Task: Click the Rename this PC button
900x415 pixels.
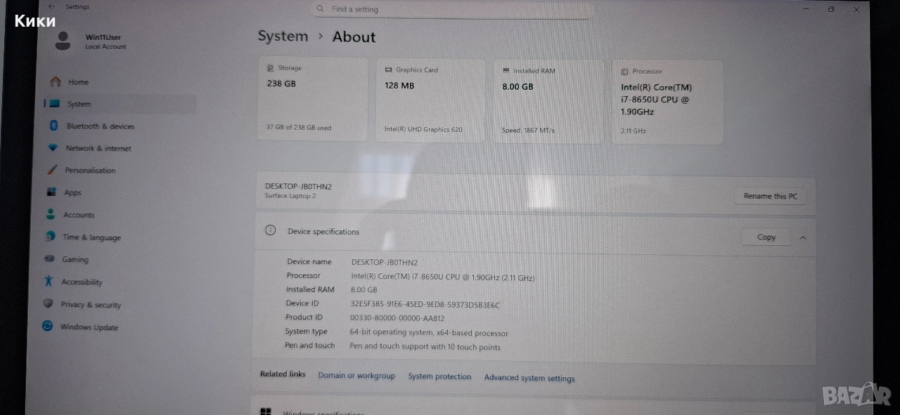Action: (x=770, y=196)
